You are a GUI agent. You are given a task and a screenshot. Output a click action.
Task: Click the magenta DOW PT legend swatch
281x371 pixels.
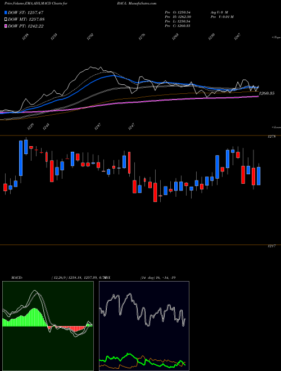[6, 26]
